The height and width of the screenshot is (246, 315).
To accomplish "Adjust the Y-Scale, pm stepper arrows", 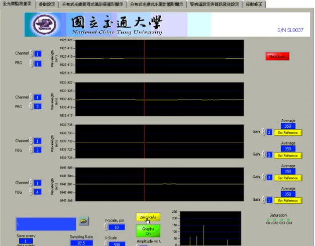I will click(x=106, y=227).
